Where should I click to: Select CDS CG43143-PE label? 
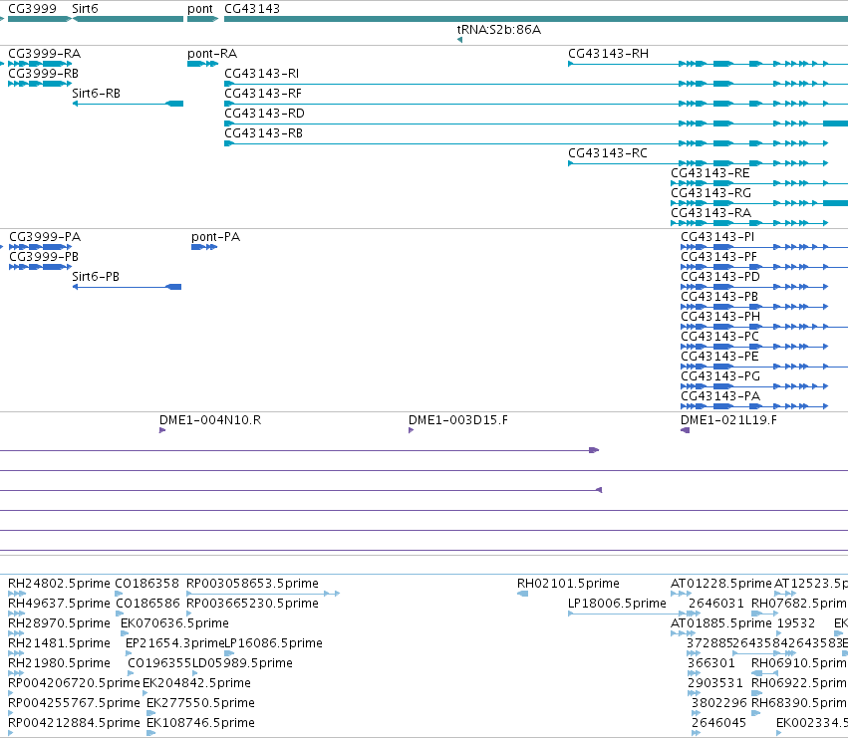(x=719, y=357)
